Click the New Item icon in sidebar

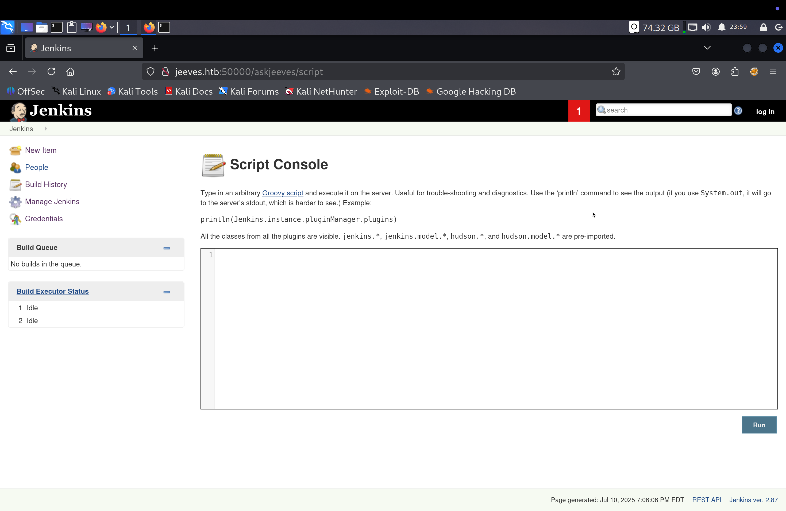click(15, 150)
